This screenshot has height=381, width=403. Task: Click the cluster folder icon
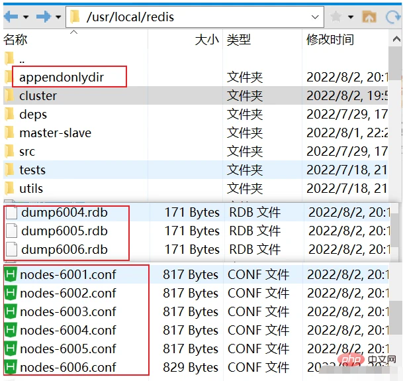(9, 95)
